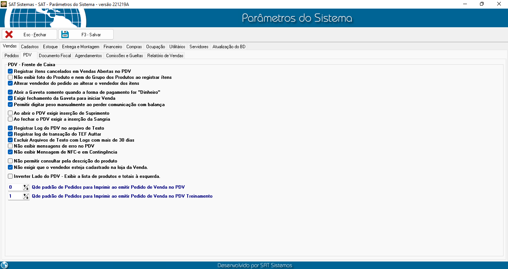Click the floppy disk save icon
Viewport: 508px width, 269px height.
point(65,34)
